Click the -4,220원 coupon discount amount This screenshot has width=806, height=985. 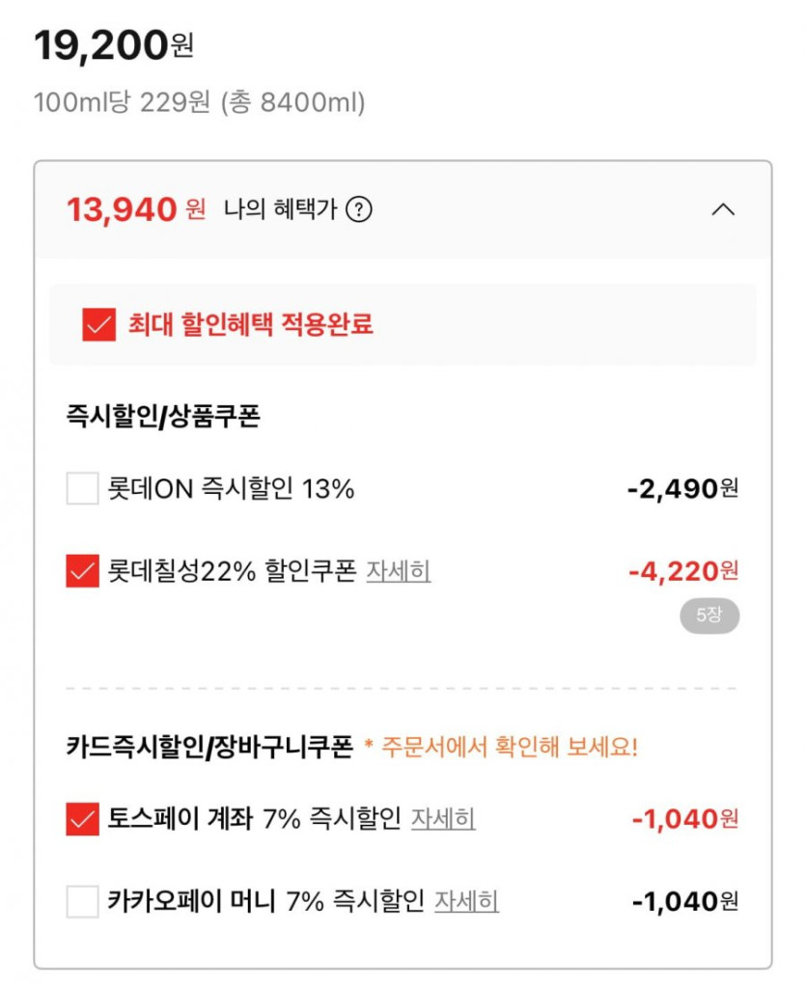tap(682, 571)
